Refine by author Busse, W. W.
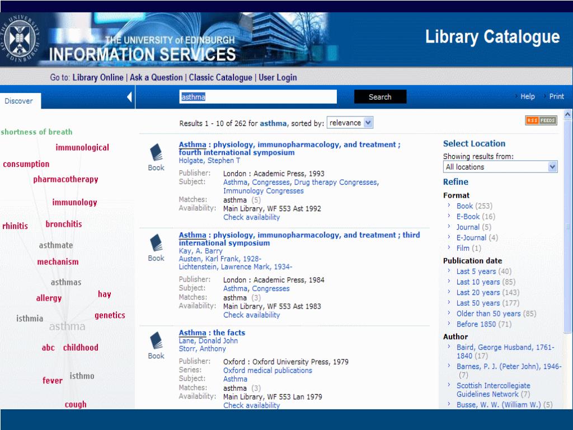This screenshot has height=430, width=573. click(x=504, y=405)
